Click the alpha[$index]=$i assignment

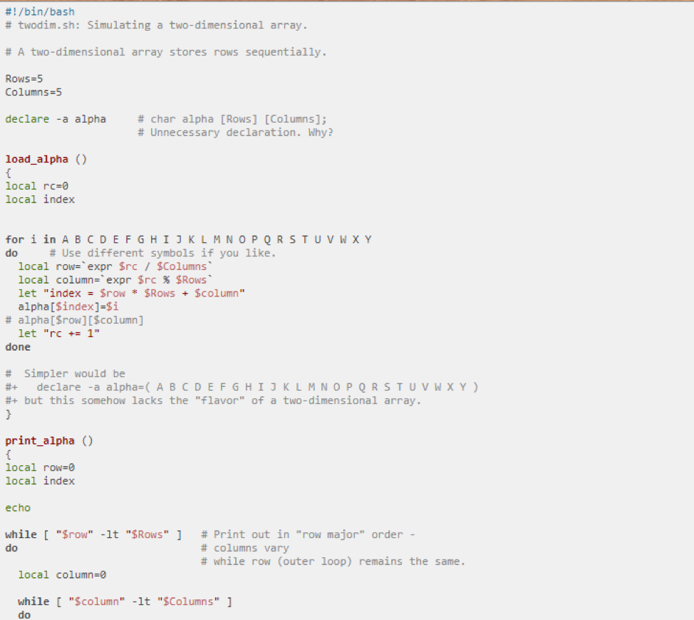[68, 306]
